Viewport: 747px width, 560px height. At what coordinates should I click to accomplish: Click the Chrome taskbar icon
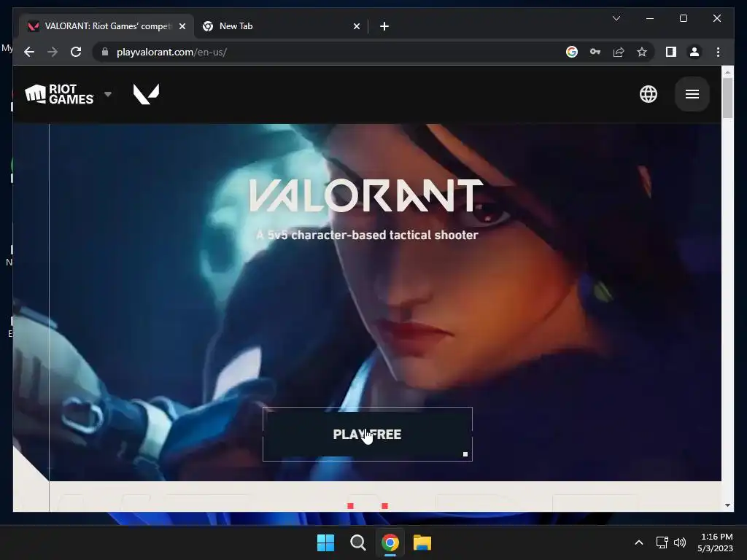tap(390, 542)
